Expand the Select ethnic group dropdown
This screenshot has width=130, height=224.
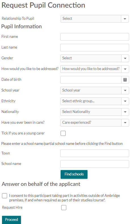(x=95, y=101)
